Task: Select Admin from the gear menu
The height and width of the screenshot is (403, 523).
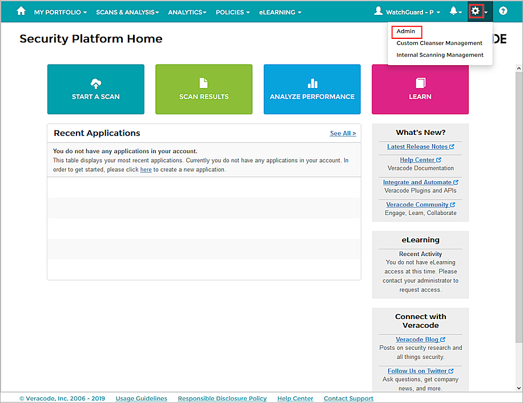Action: [406, 31]
